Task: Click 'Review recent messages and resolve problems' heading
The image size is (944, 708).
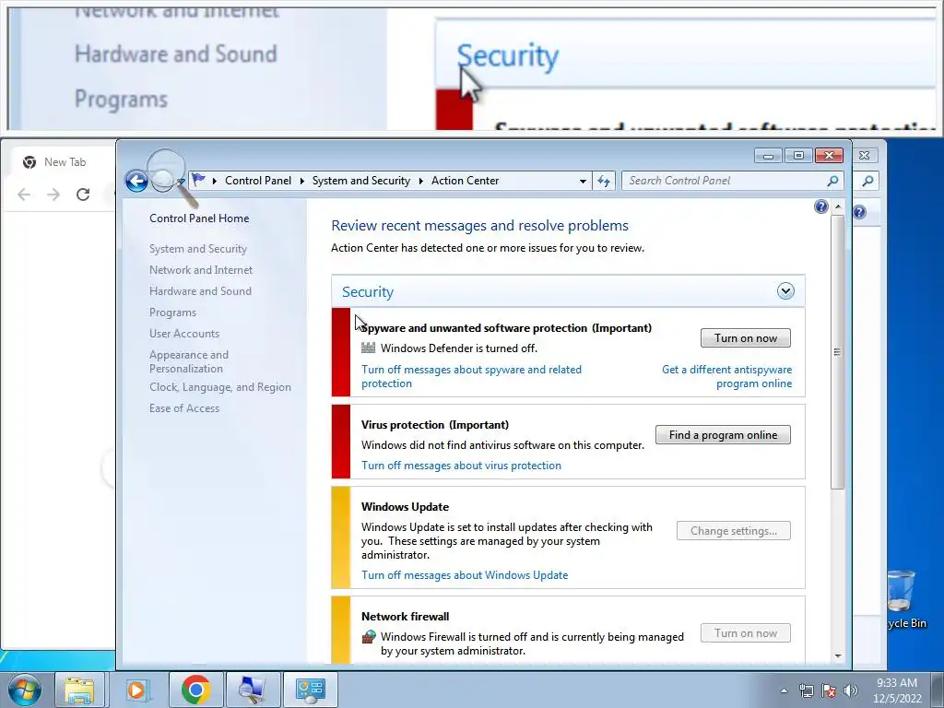Action: coord(479,226)
